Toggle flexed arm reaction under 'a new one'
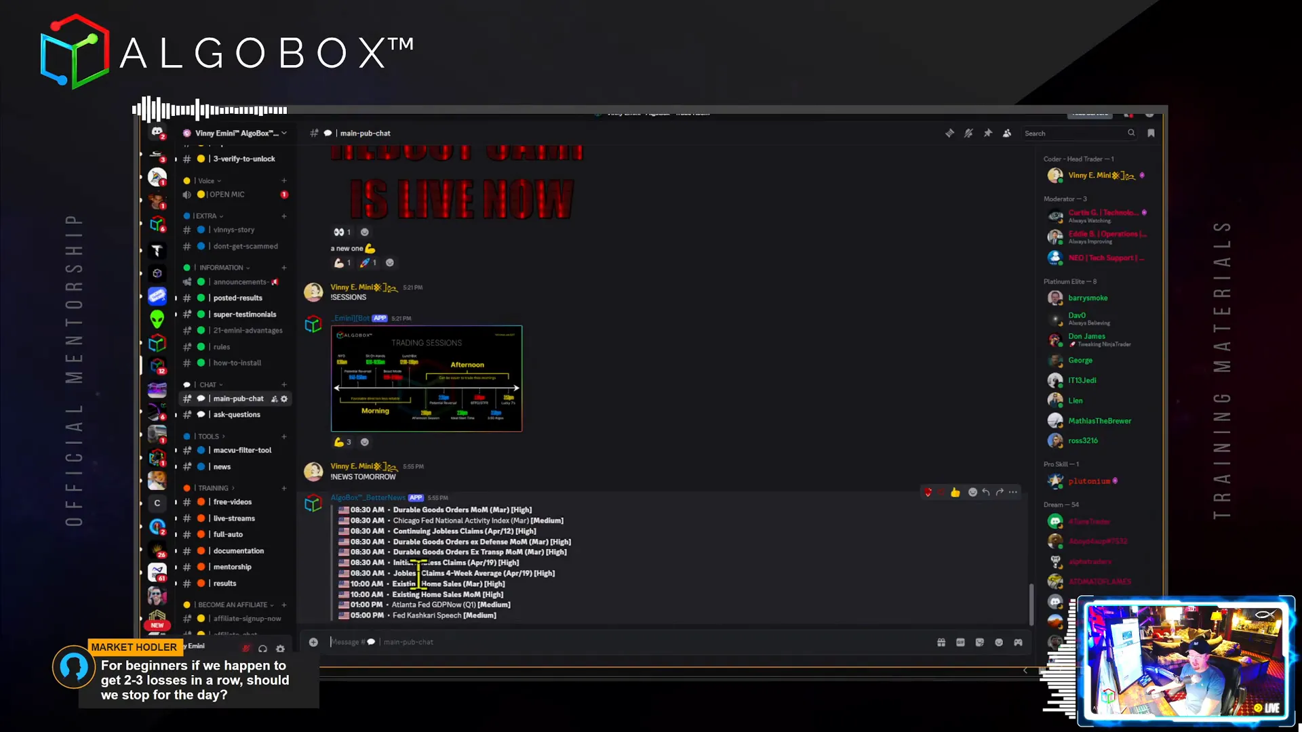The width and height of the screenshot is (1302, 732). [x=342, y=262]
